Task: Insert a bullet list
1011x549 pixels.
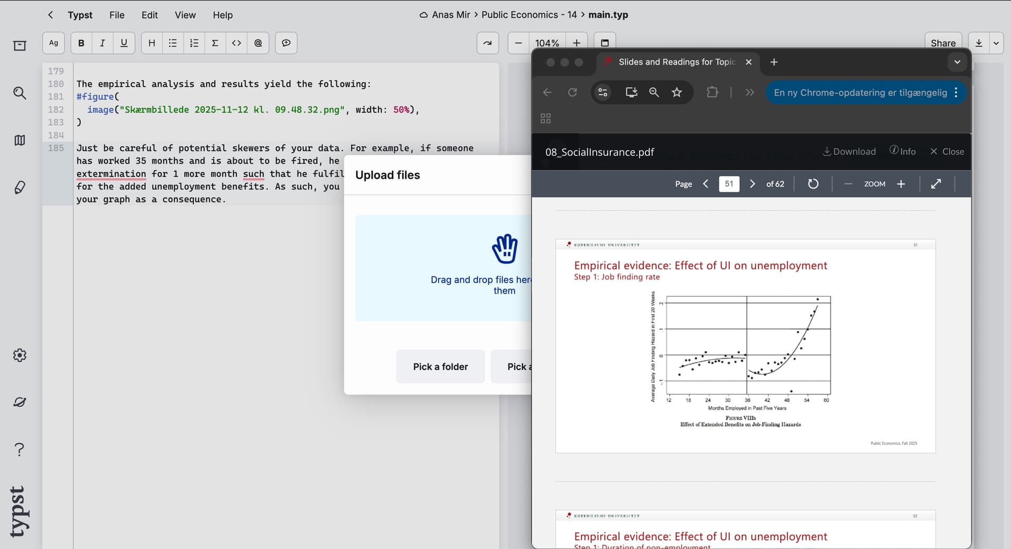Action: (173, 43)
